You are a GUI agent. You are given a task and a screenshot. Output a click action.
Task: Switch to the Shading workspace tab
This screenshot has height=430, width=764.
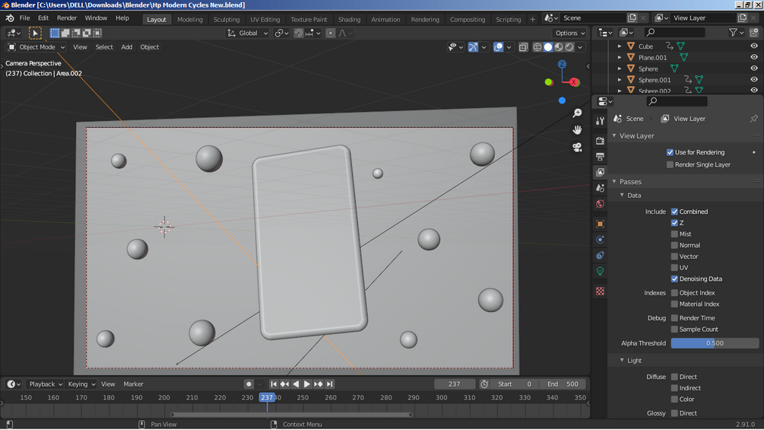pos(349,20)
